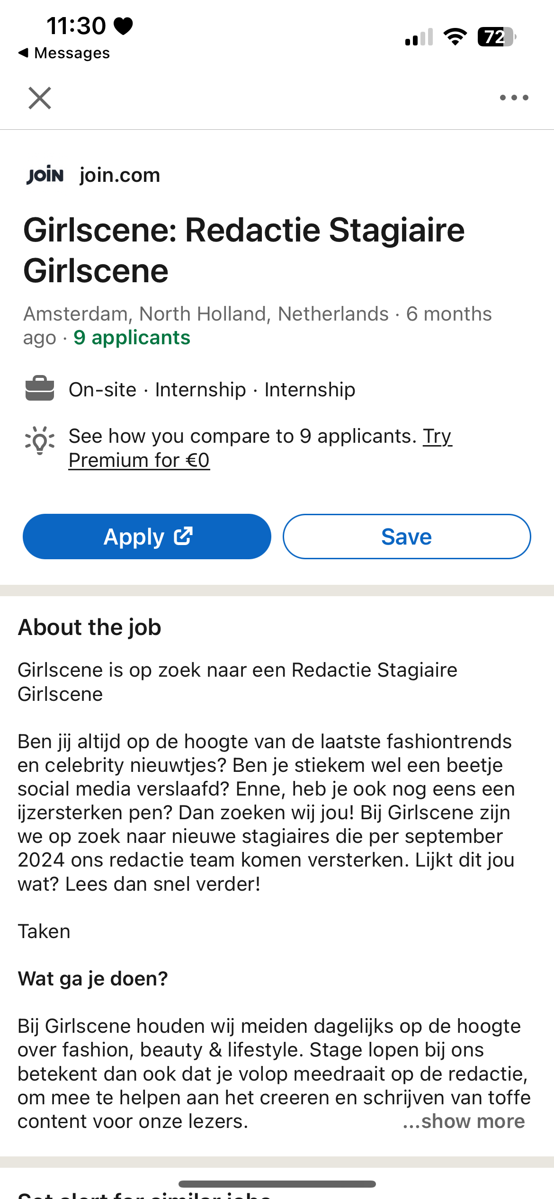Open the join.com company page
Screen dimensions: 554x1199
[120, 175]
